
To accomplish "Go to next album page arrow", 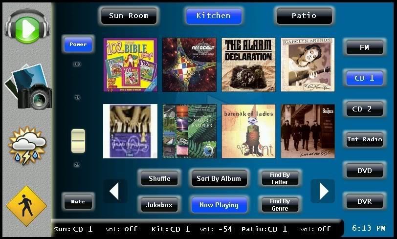I will point(323,191).
